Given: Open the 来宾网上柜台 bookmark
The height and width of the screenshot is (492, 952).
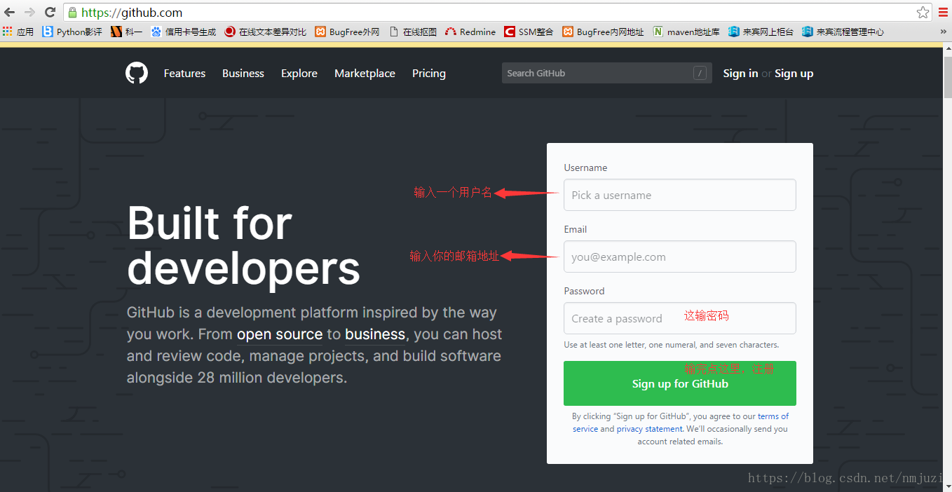Looking at the screenshot, I should click(x=761, y=32).
